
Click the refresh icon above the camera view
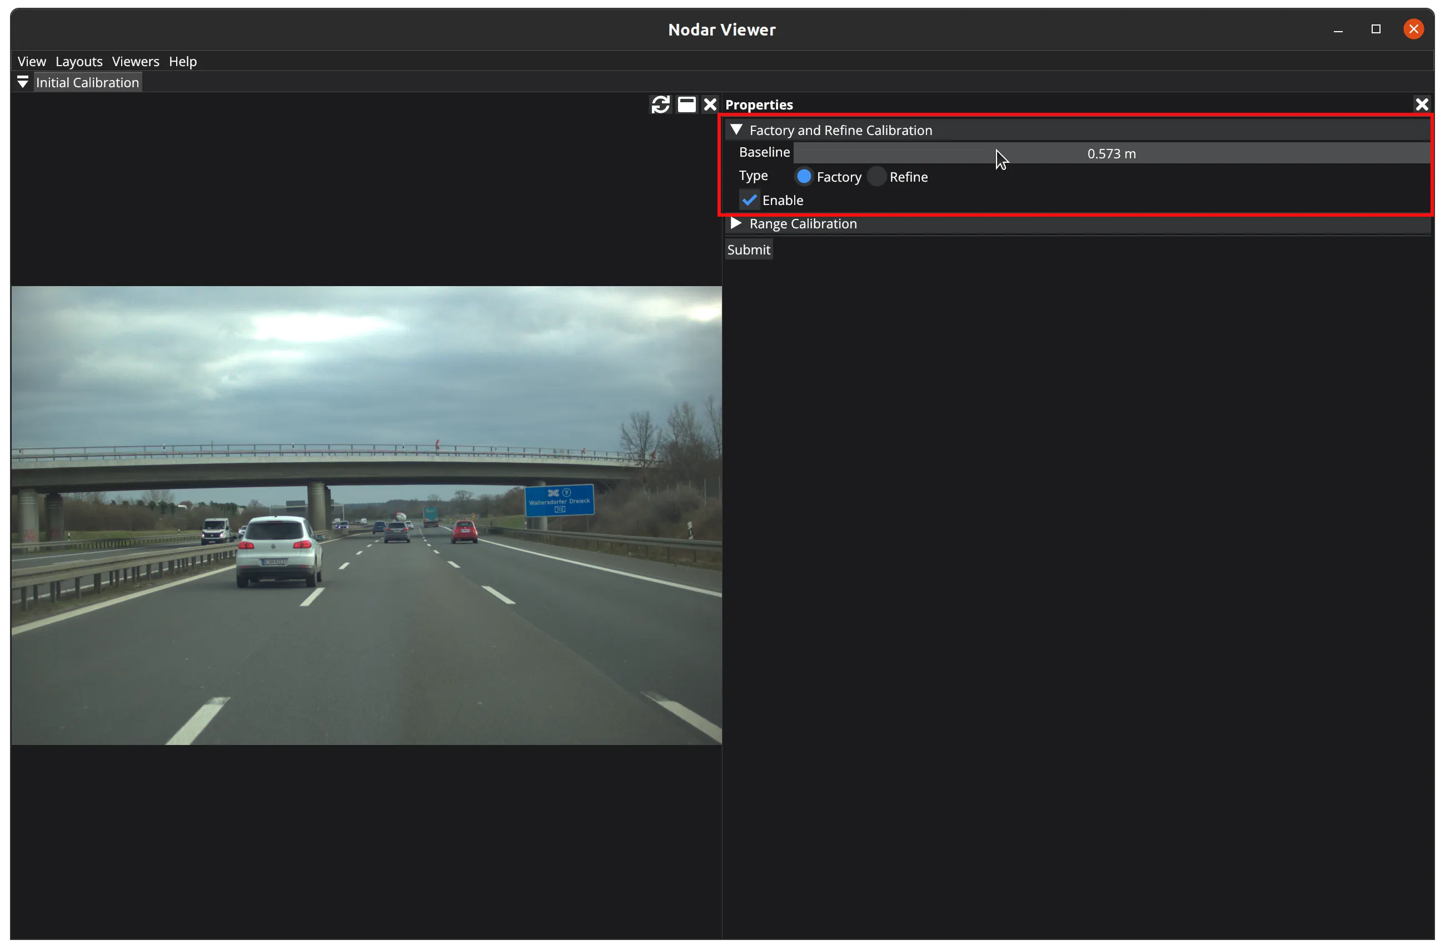660,104
